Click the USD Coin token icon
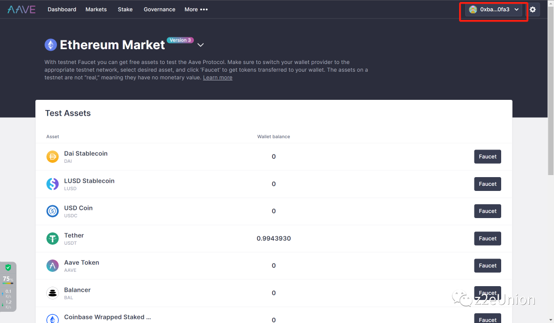554x323 pixels. click(52, 211)
